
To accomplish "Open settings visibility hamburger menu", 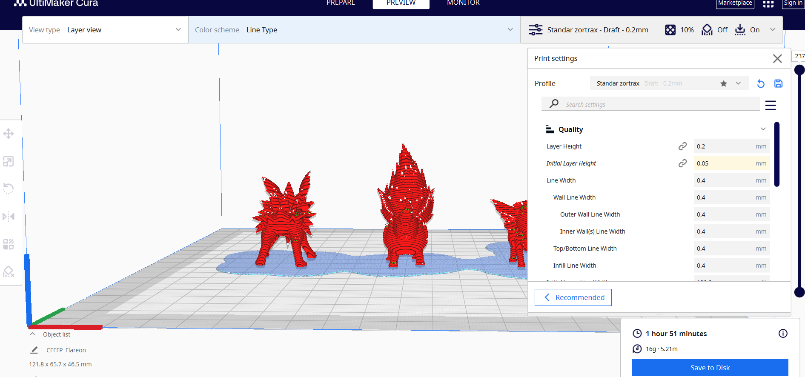I will click(771, 105).
